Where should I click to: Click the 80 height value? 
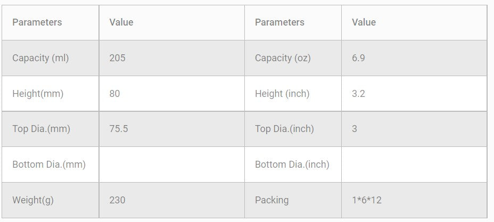pos(114,94)
